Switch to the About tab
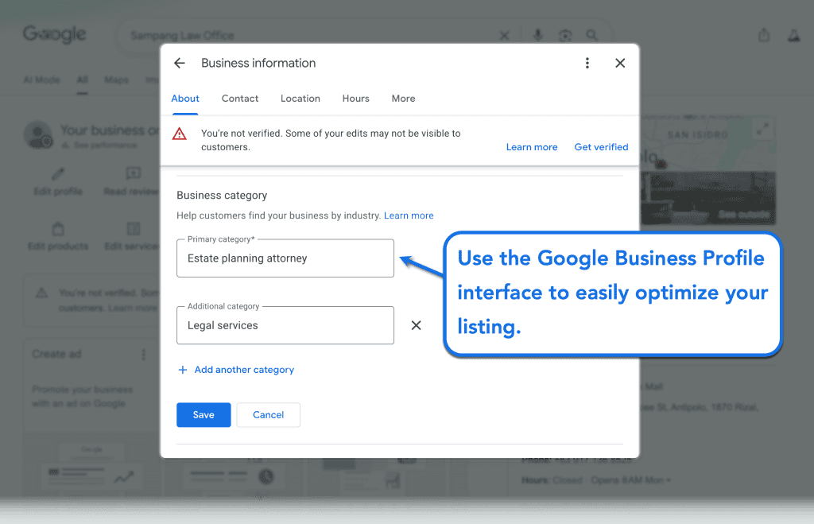The width and height of the screenshot is (814, 524). (x=184, y=99)
